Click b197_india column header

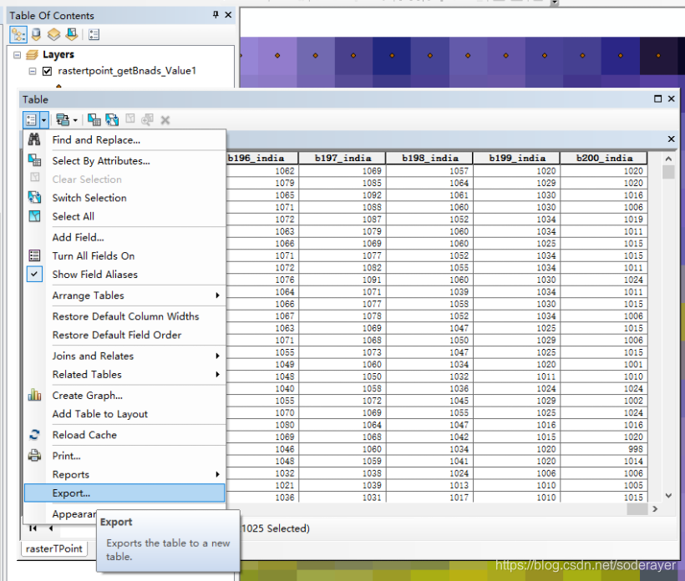[342, 158]
